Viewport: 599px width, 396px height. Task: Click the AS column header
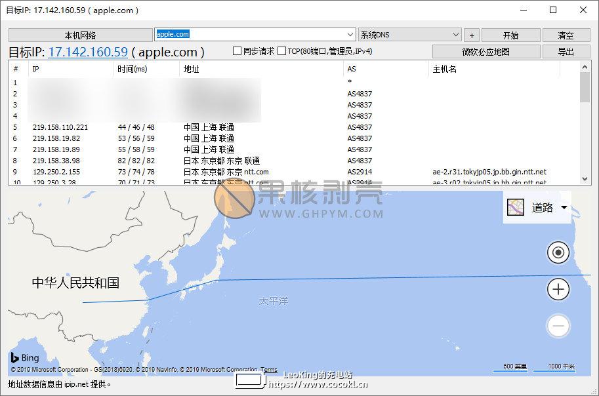[386, 69]
